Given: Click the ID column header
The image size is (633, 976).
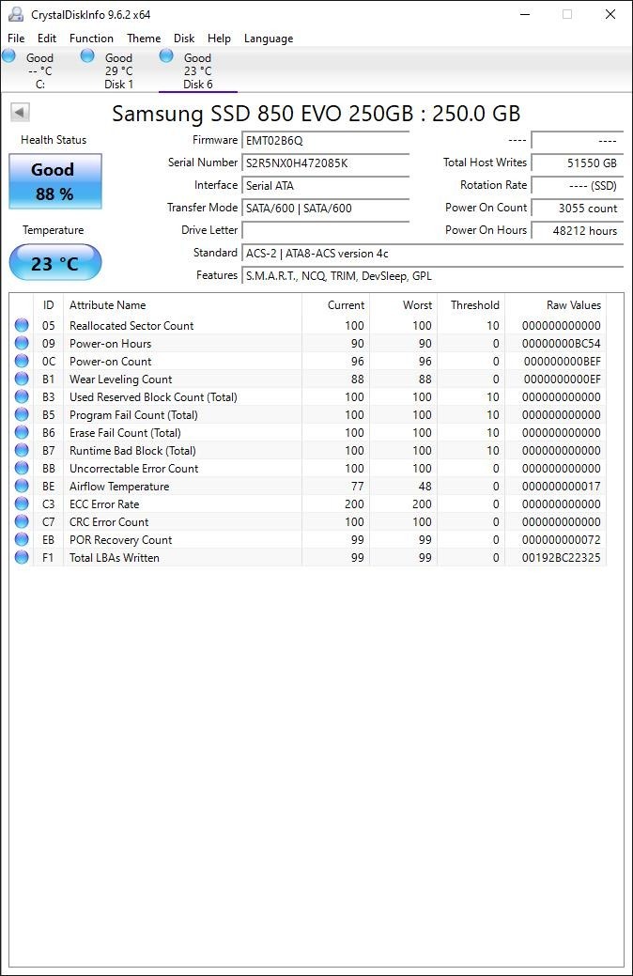Looking at the screenshot, I should [49, 305].
